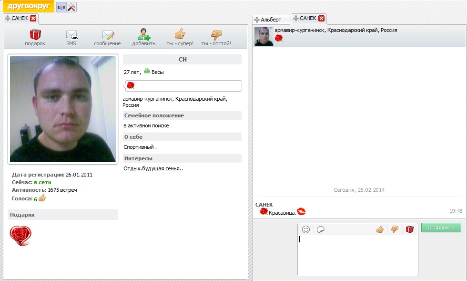Click the kiss lips emoticon in message
Image resolution: width=467 pixels, height=281 pixels.
pyautogui.click(x=301, y=211)
